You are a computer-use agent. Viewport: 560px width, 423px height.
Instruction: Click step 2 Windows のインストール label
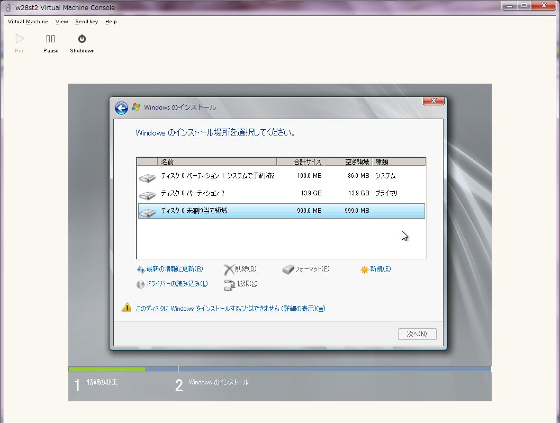pyautogui.click(x=219, y=382)
